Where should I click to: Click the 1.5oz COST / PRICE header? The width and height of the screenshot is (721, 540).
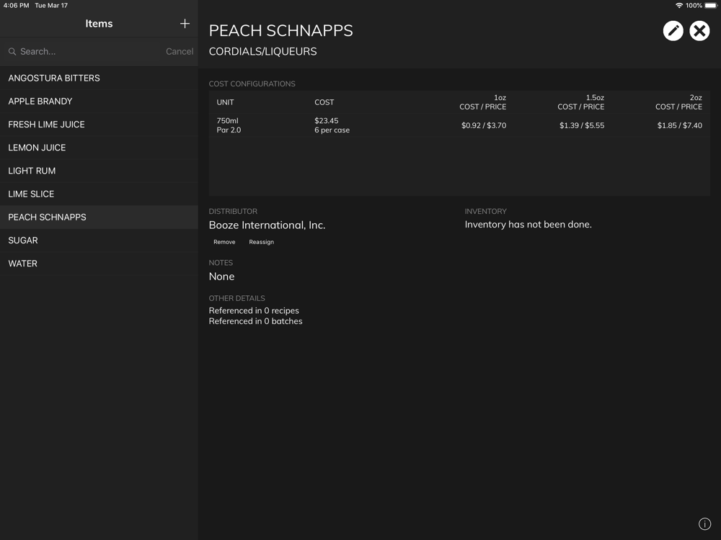(580, 102)
